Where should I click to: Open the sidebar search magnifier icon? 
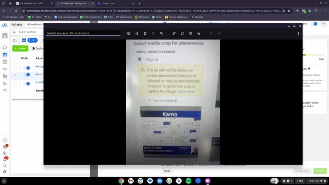(4, 165)
